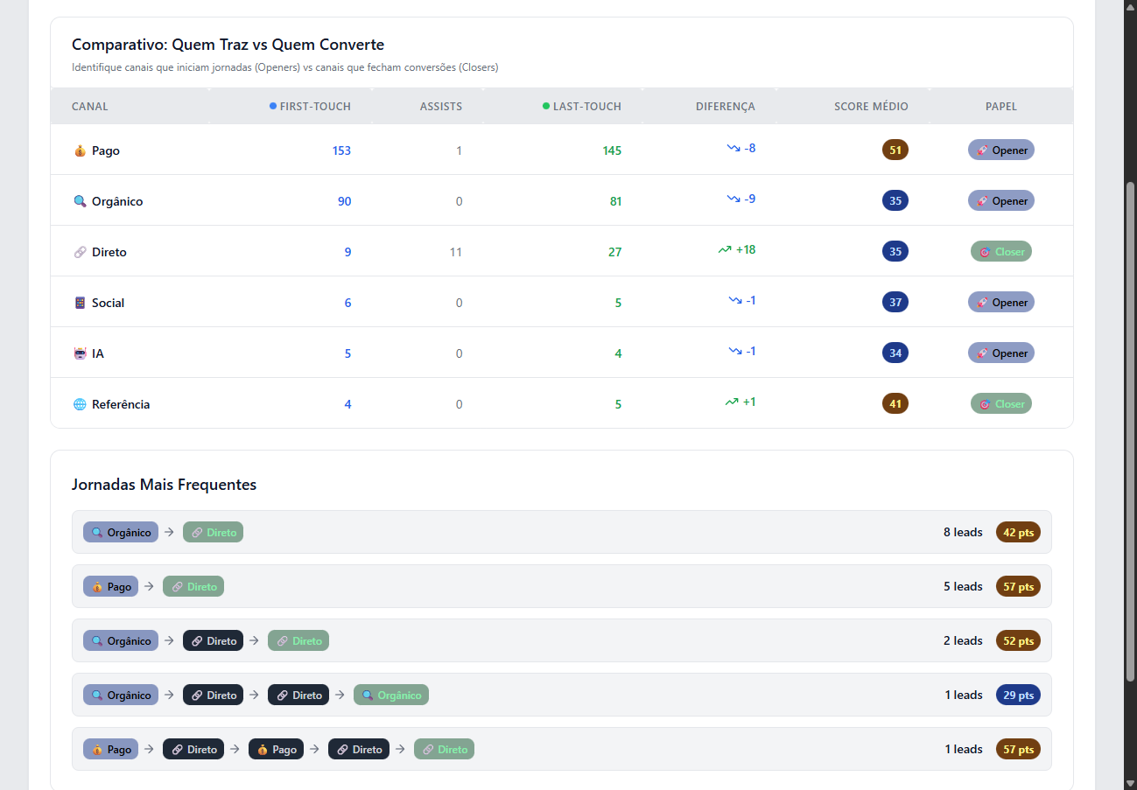Click the Closer badge in Direto row
Viewport: 1137px width, 790px height.
tap(1000, 252)
